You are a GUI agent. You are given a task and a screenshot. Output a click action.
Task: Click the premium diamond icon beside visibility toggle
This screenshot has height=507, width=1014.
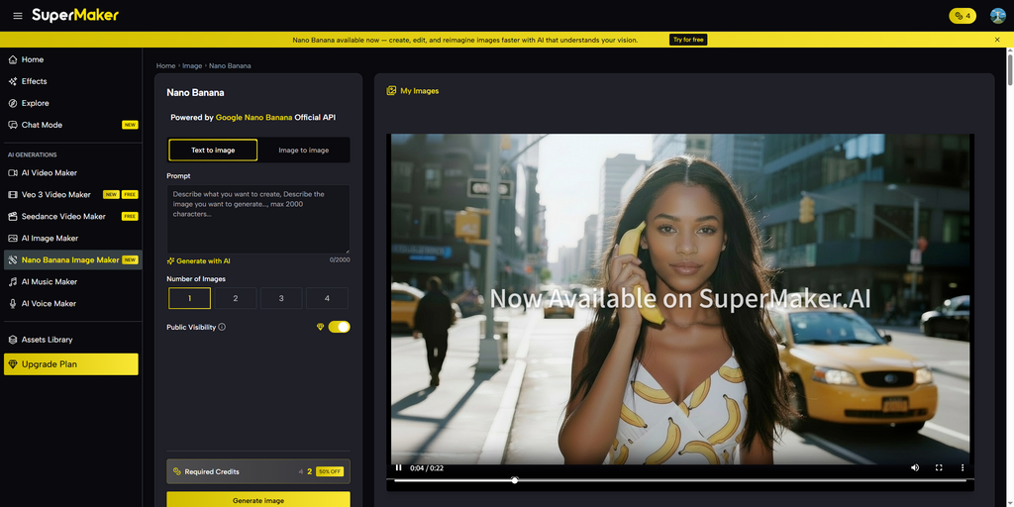coord(320,327)
